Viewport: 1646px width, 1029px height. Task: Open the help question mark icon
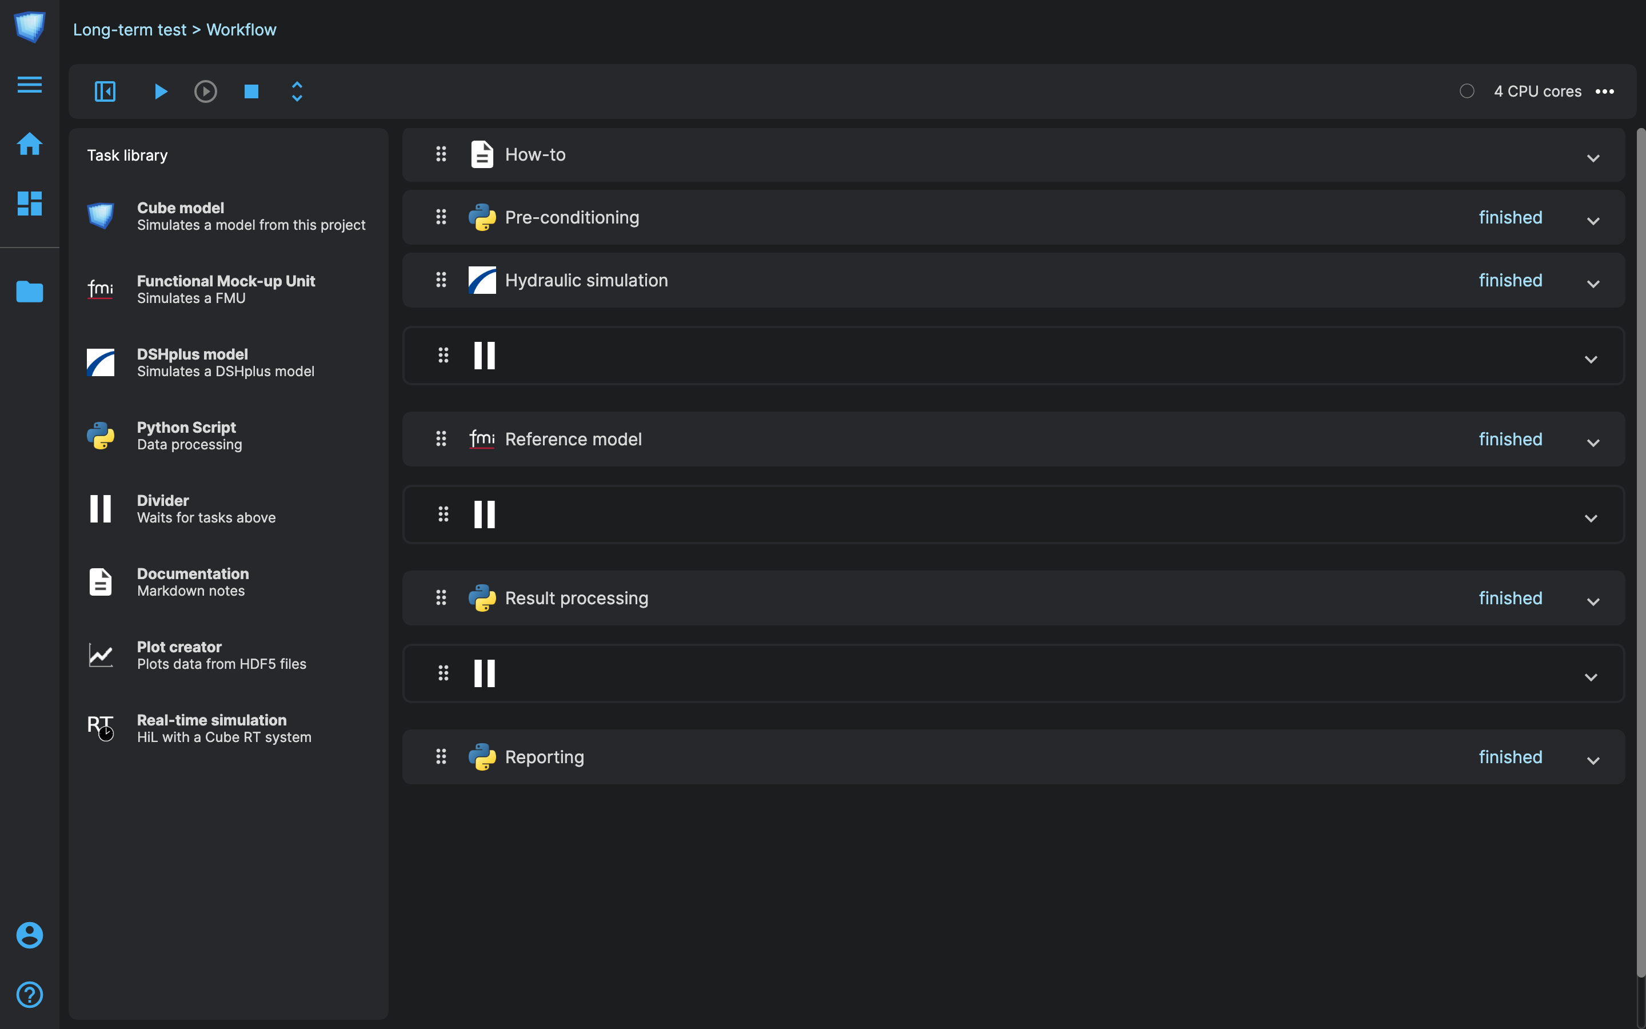click(x=29, y=994)
